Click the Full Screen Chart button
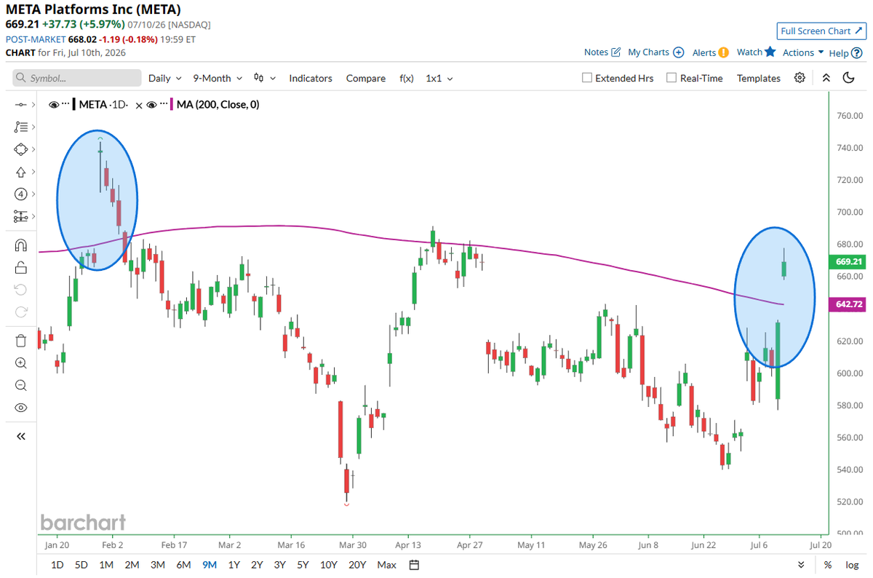The image size is (873, 578). tap(821, 31)
